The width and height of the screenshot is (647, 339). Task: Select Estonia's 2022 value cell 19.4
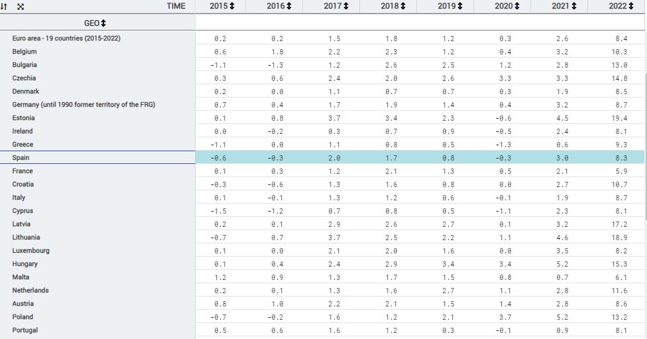click(620, 118)
